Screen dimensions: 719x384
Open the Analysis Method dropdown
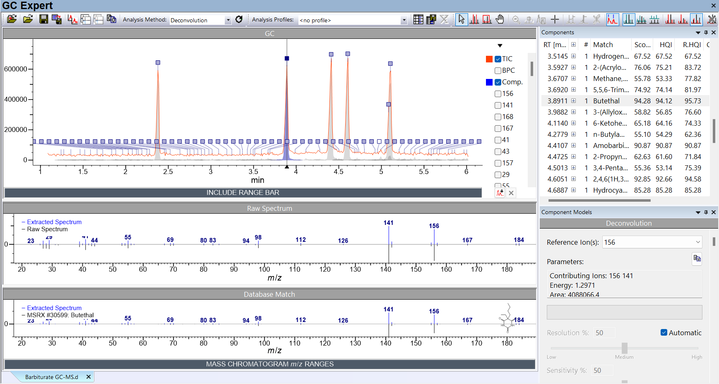228,20
